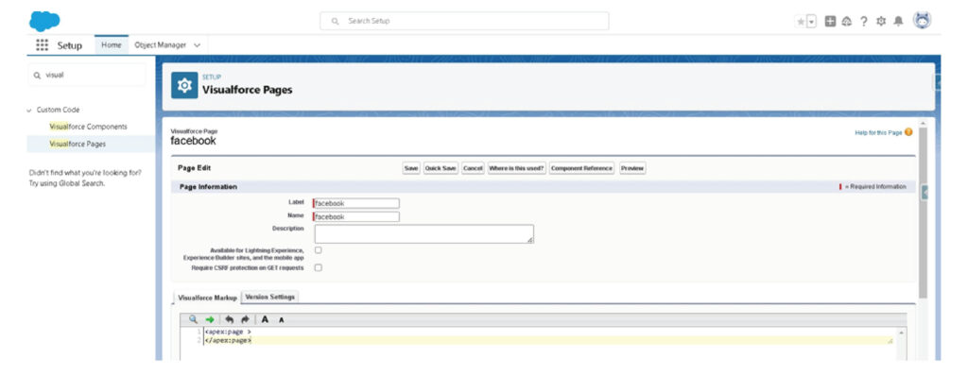The image size is (968, 376).
Task: Click the Label input field
Action: pyautogui.click(x=356, y=203)
